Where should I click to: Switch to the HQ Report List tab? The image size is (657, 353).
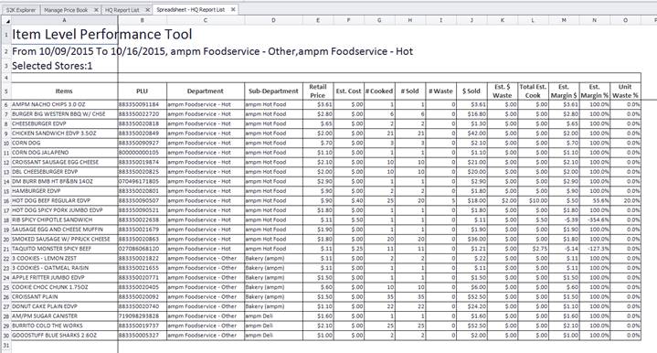(x=122, y=10)
